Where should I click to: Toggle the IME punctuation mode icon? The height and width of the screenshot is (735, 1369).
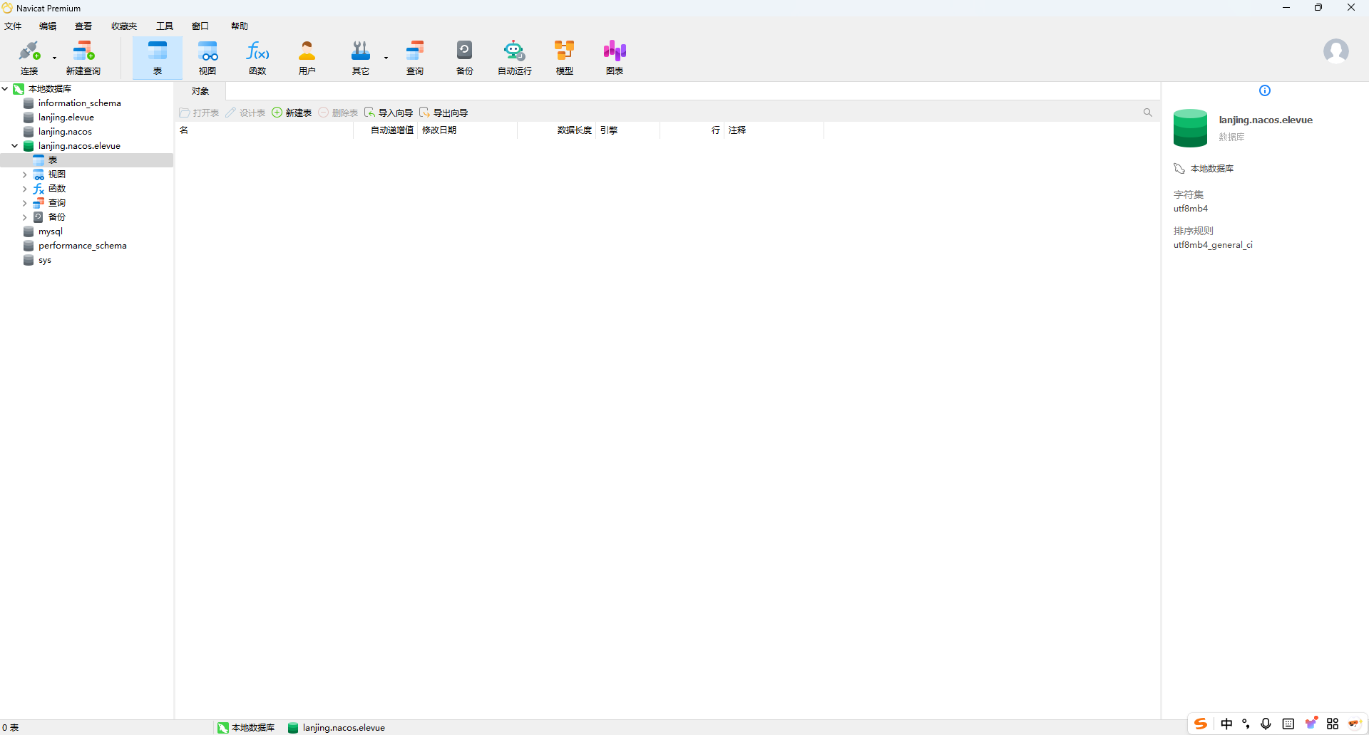(1246, 724)
